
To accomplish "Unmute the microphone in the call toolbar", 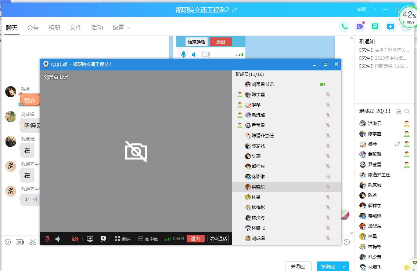I will click(47, 239).
